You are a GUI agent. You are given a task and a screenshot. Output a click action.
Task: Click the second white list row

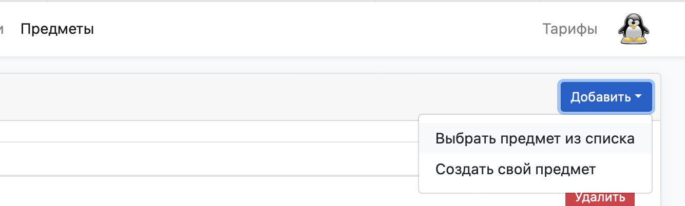click(x=209, y=158)
